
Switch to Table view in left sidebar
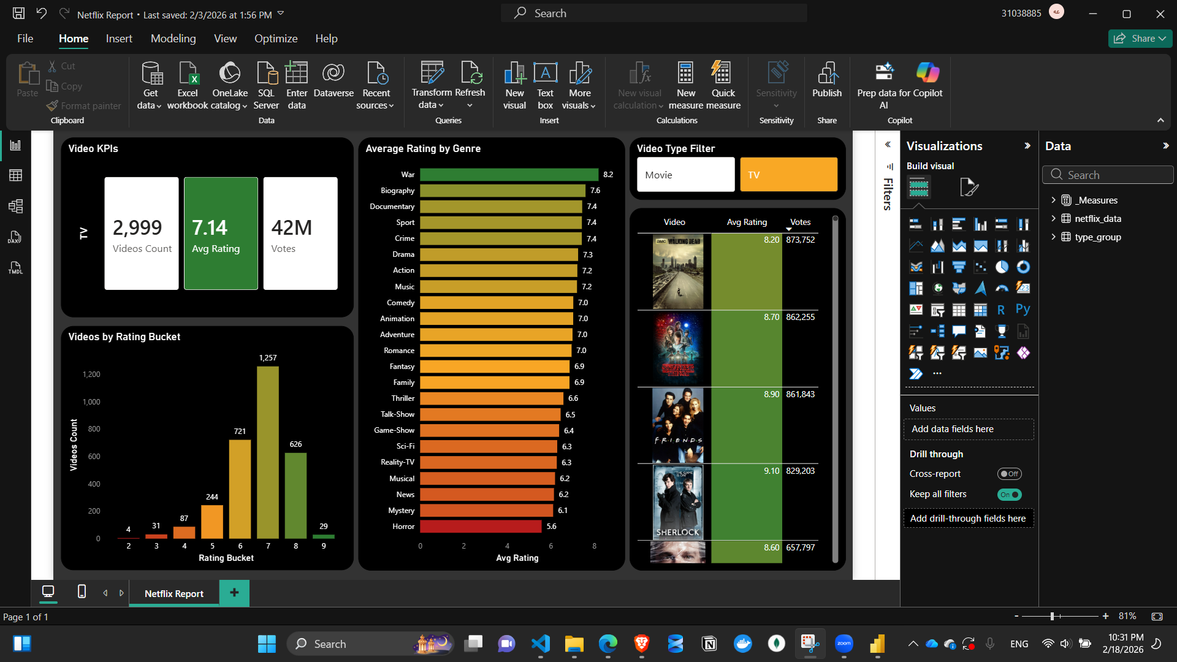16,175
